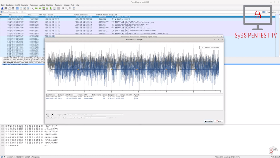The width and height of the screenshot is (280, 158).
Task: Open the Analyse menu
Action: (42, 5)
